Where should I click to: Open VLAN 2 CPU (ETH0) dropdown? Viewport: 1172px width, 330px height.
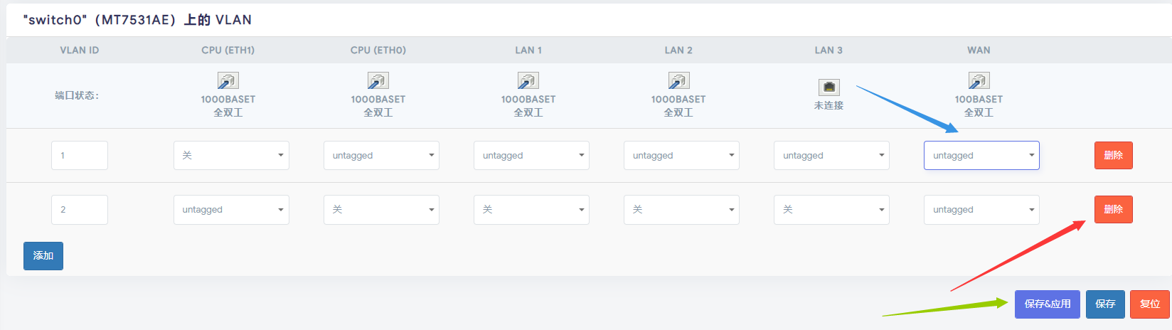[381, 209]
